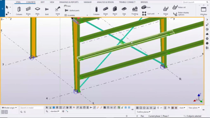Click 'Current phase: 1, Phase 1' status text
This screenshot has height=118, width=210.
158,116
